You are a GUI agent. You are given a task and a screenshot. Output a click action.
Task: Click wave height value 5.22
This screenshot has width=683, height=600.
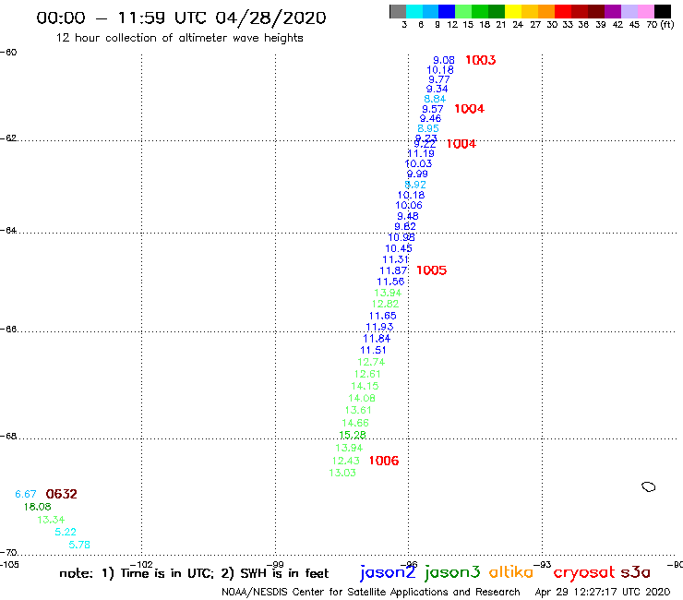pyautogui.click(x=66, y=532)
